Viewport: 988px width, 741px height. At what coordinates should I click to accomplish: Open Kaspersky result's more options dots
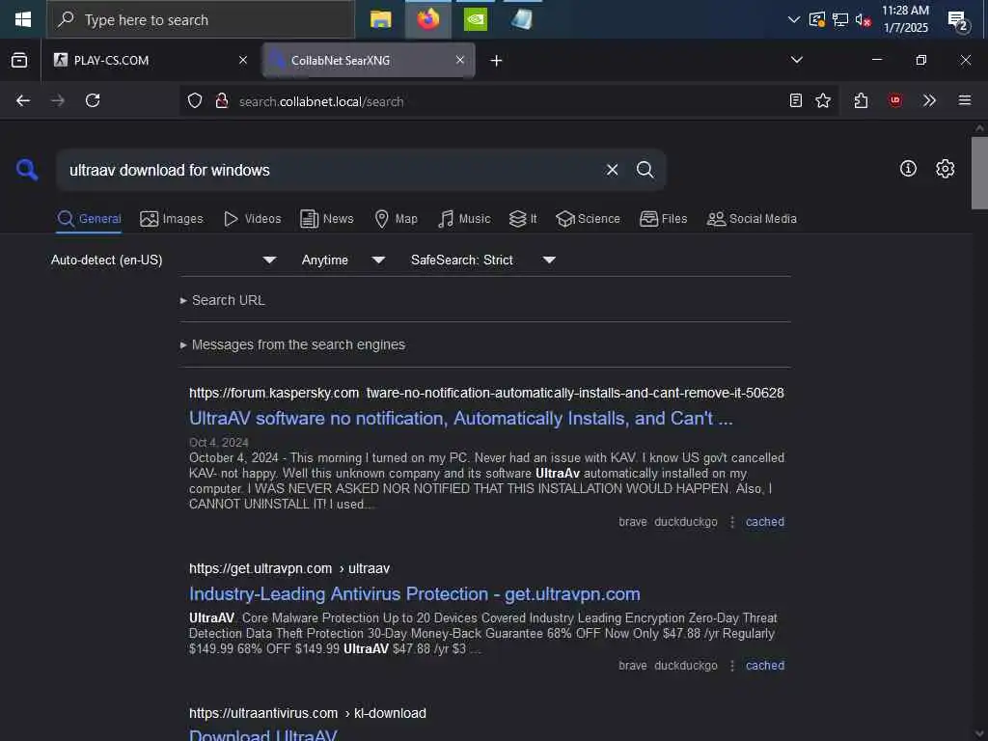click(x=732, y=522)
